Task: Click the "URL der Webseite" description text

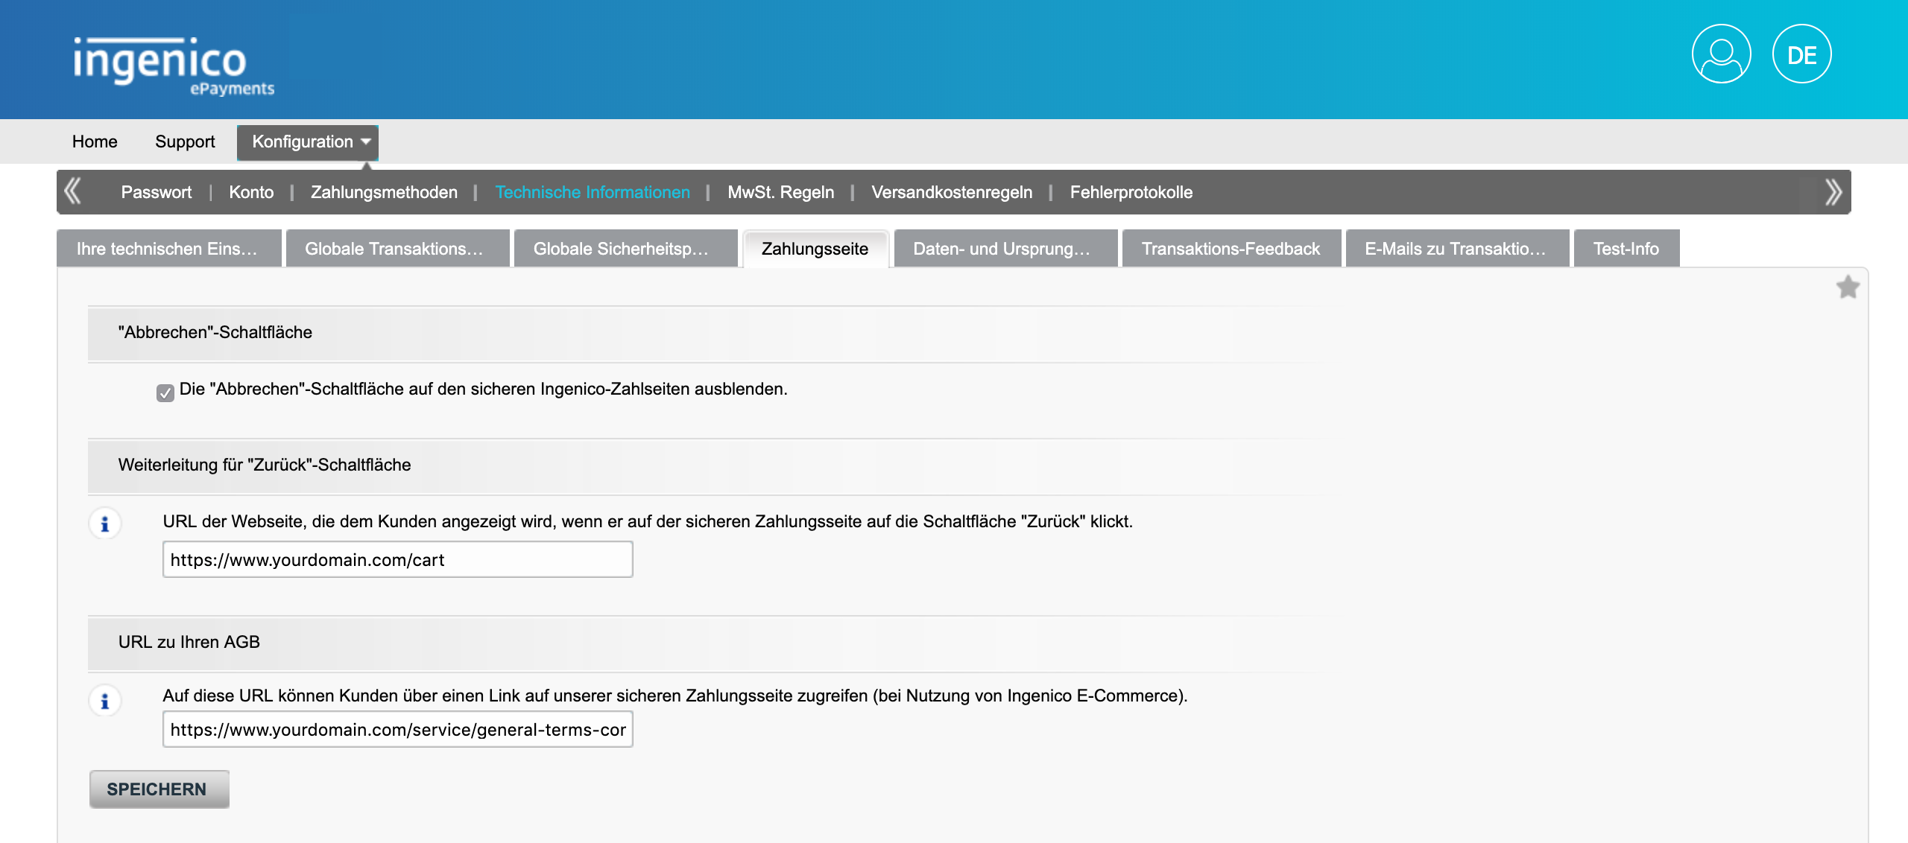Action: (648, 521)
